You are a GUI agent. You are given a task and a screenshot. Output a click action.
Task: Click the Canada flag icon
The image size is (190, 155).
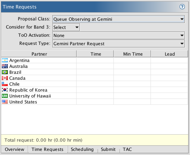click(x=5, y=78)
